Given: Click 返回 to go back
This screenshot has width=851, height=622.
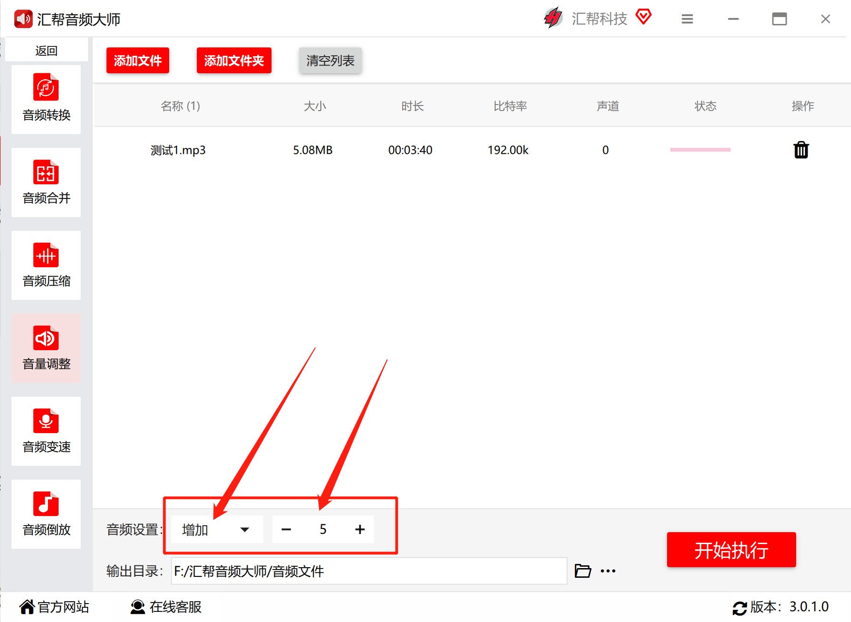Looking at the screenshot, I should click(46, 50).
